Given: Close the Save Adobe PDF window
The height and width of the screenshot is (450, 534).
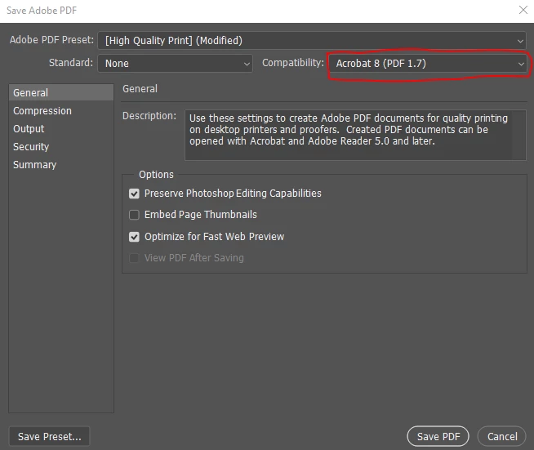Looking at the screenshot, I should point(523,10).
